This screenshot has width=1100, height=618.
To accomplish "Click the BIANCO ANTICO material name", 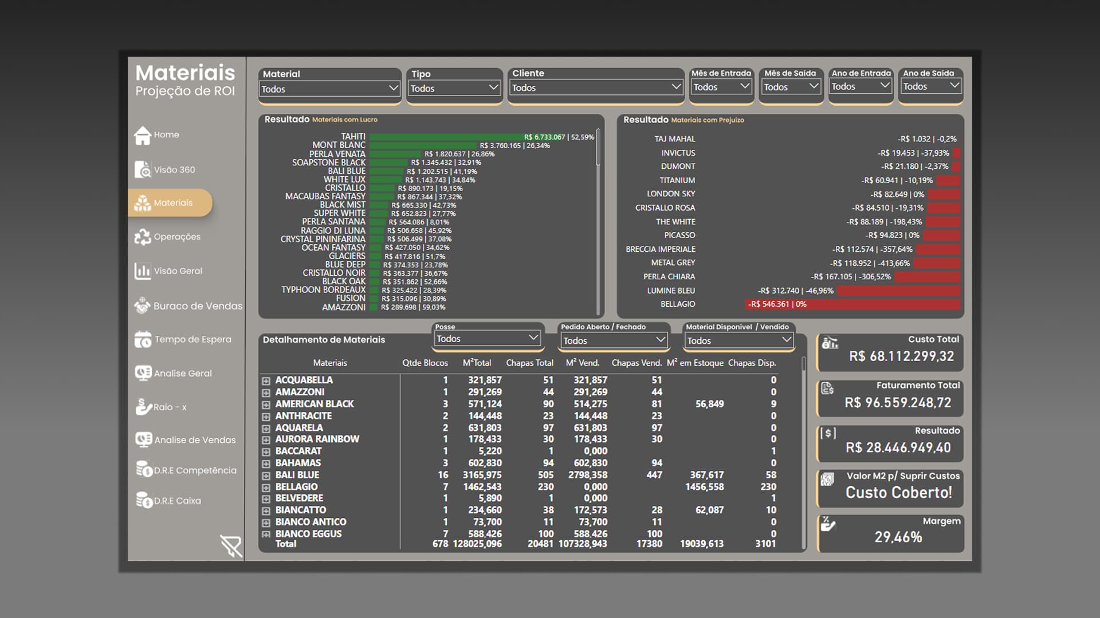I will (x=311, y=522).
